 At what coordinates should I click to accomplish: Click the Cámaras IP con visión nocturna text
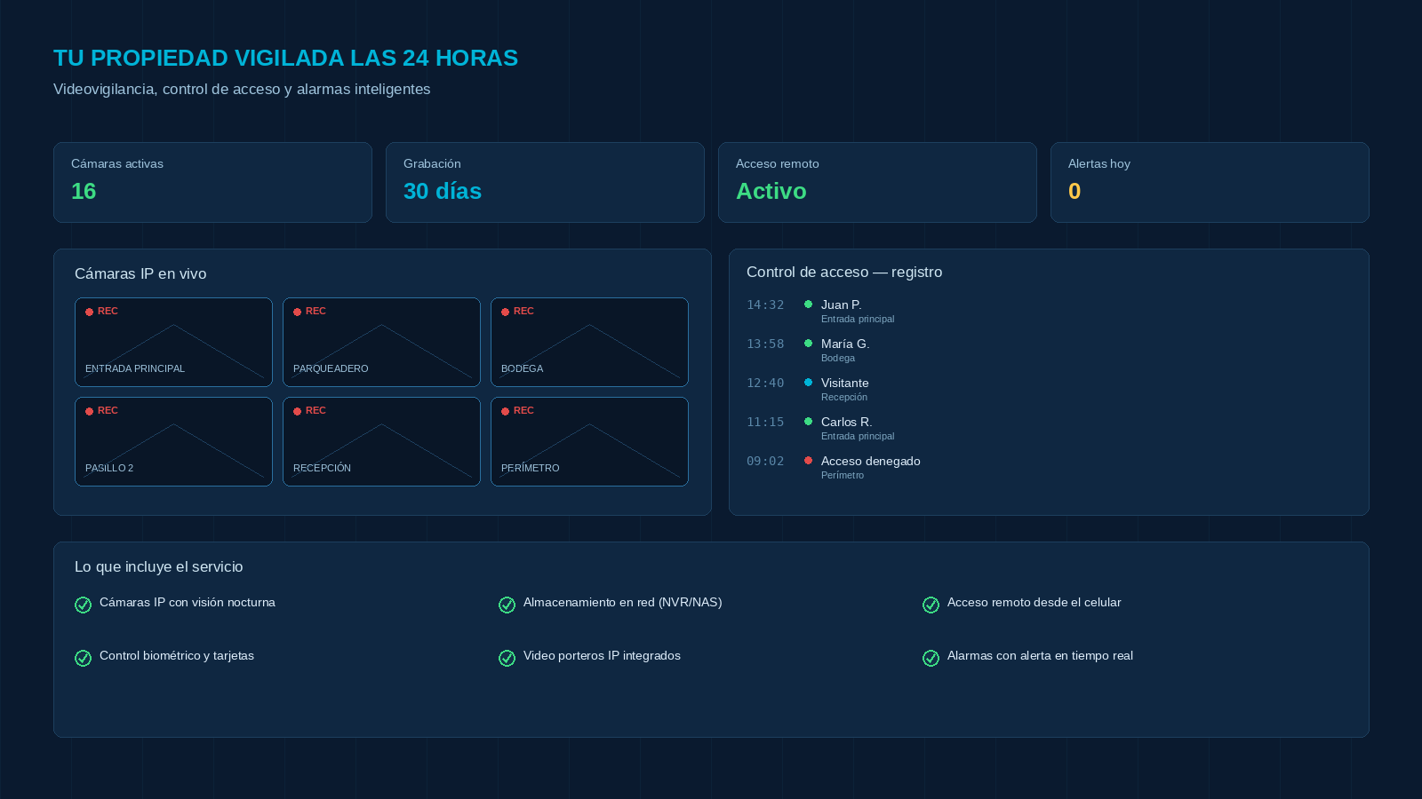[x=188, y=602]
